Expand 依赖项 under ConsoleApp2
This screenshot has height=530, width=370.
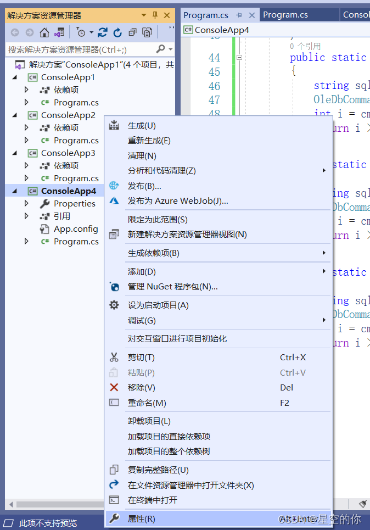pyautogui.click(x=26, y=128)
